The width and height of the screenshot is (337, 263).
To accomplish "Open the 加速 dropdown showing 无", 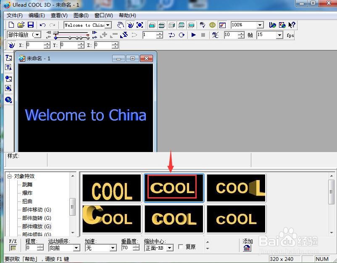I will tap(113, 248).
